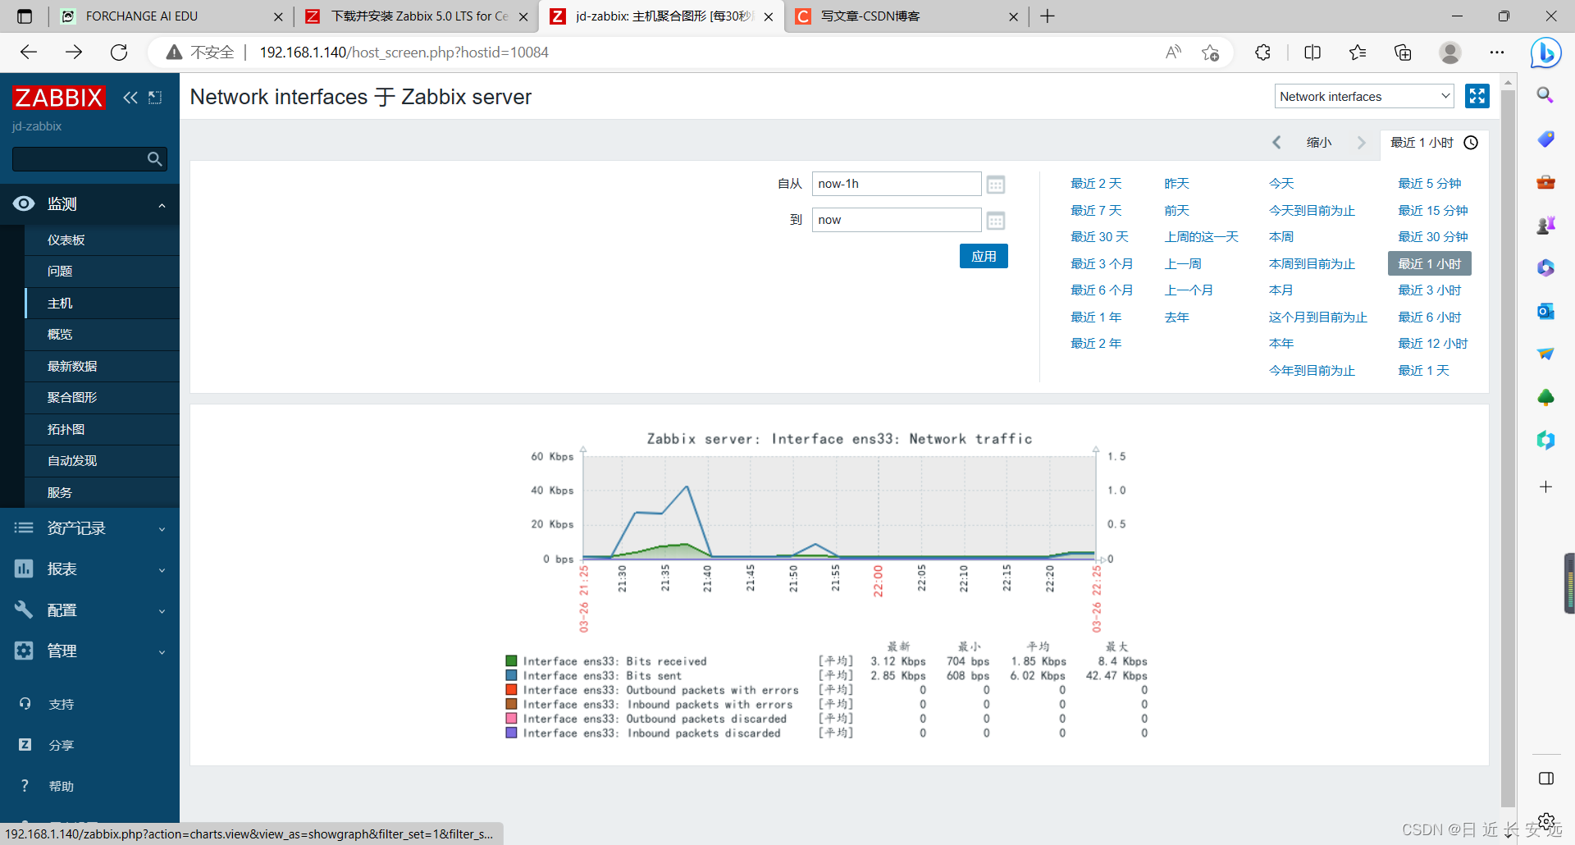The height and width of the screenshot is (845, 1575).
Task: Toggle split screen browser icon
Action: pos(1312,53)
